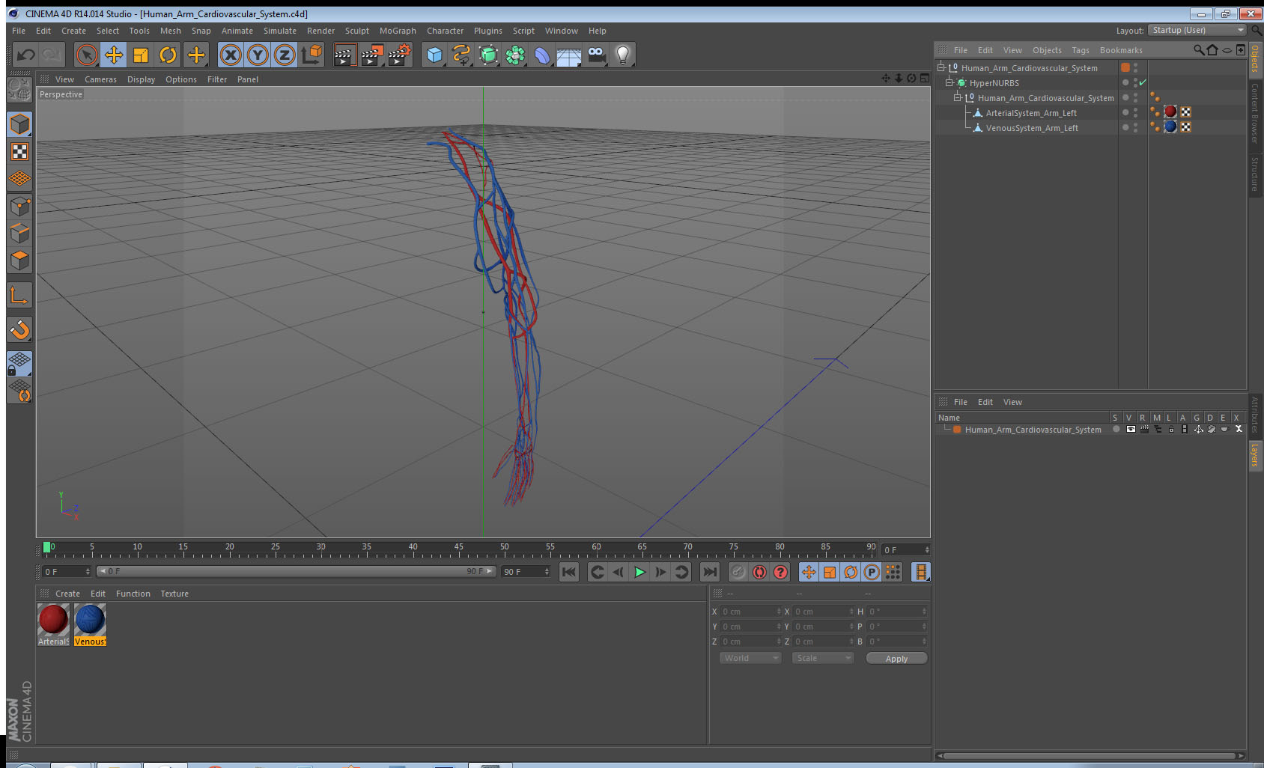Add a HyperNURBS generator object
Screen dimensions: 1264x768
pyautogui.click(x=488, y=55)
